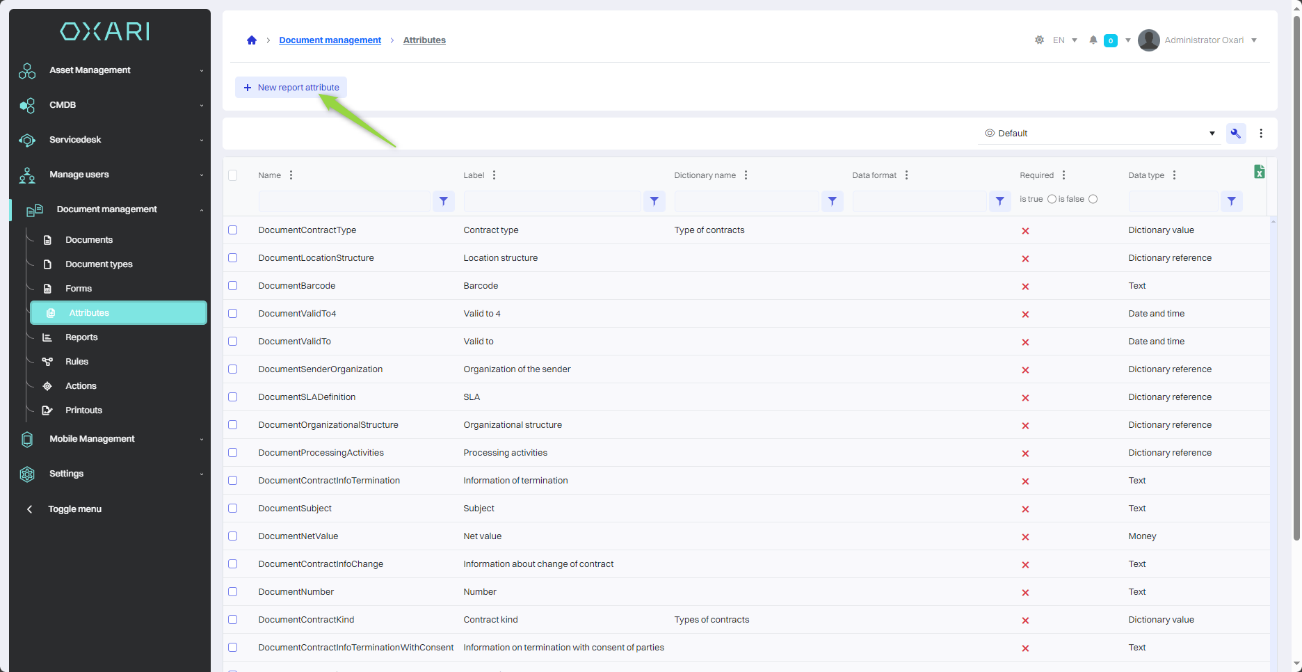Select the 'is true' Required radio button

click(x=1052, y=199)
